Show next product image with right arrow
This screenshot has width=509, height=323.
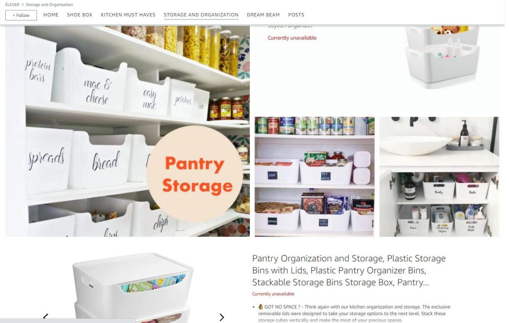222,317
